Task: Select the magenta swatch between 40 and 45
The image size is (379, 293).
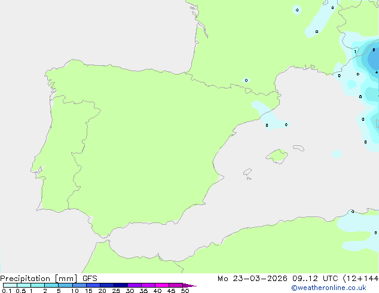Action: pos(162,285)
